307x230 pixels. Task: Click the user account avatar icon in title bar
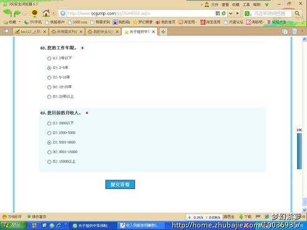point(207,4)
